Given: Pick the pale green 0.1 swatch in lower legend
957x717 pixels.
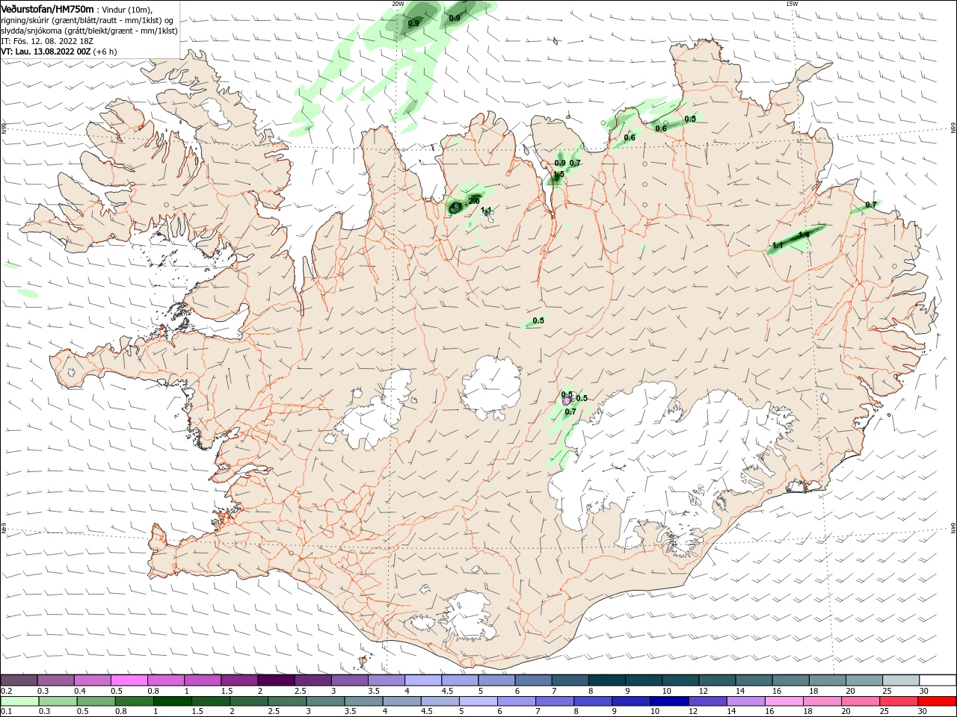Looking at the screenshot, I should coord(19,701).
